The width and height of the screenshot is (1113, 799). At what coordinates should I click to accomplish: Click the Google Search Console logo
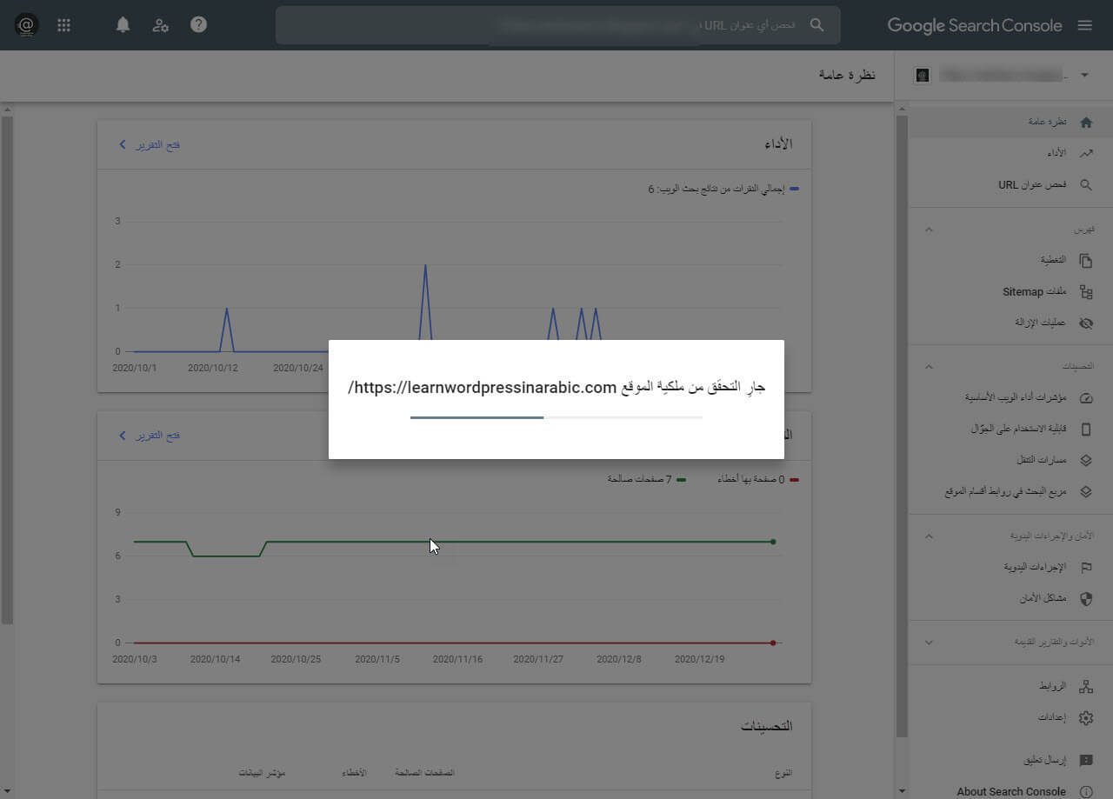(974, 25)
